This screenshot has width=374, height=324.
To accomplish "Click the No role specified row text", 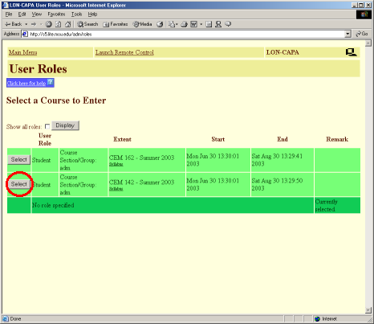I will 53,205.
